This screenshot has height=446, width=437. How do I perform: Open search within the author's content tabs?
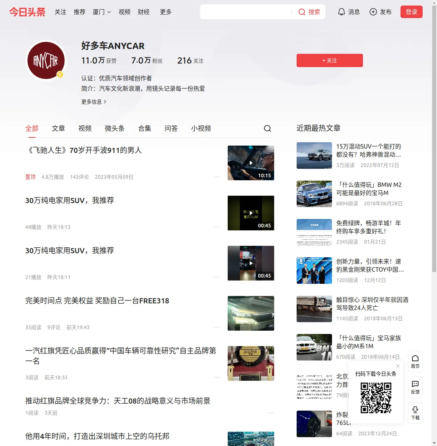268,128
